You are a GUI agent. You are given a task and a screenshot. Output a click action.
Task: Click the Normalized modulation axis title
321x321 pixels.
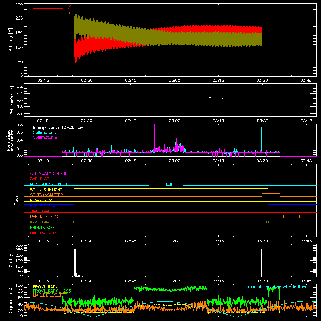pos(10,140)
